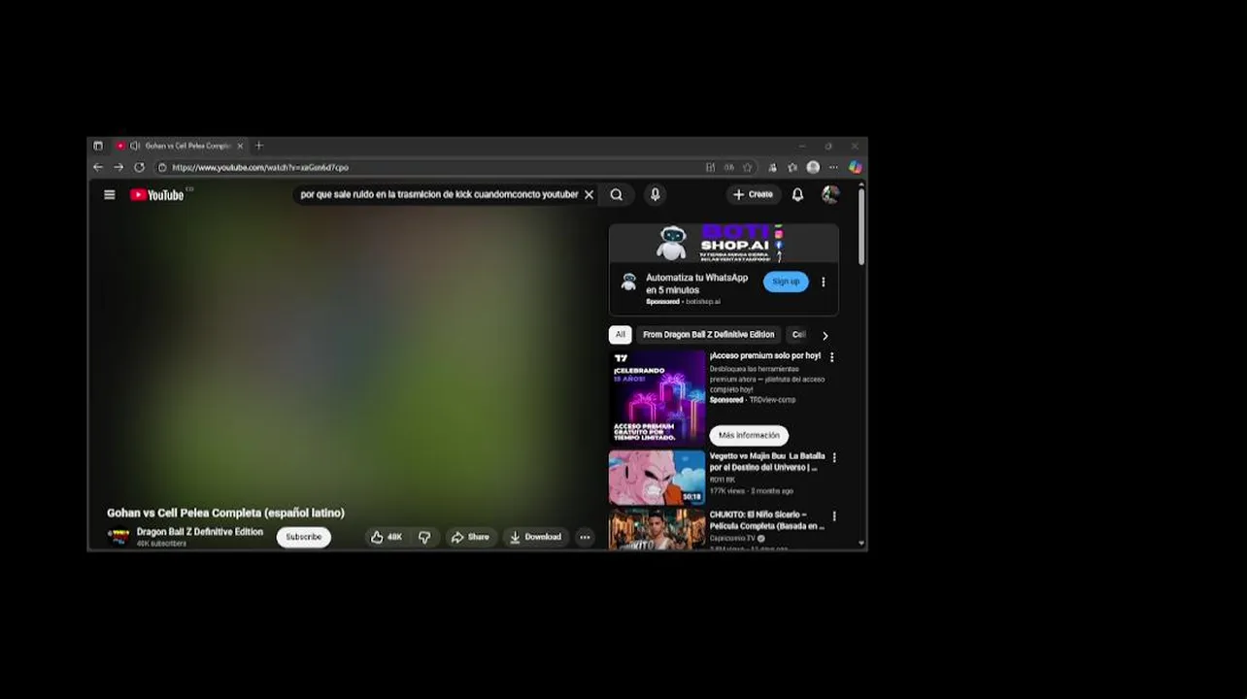Viewport: 1247px width, 699px height.
Task: Like the video with thumbs-up 48K
Action: coord(387,537)
